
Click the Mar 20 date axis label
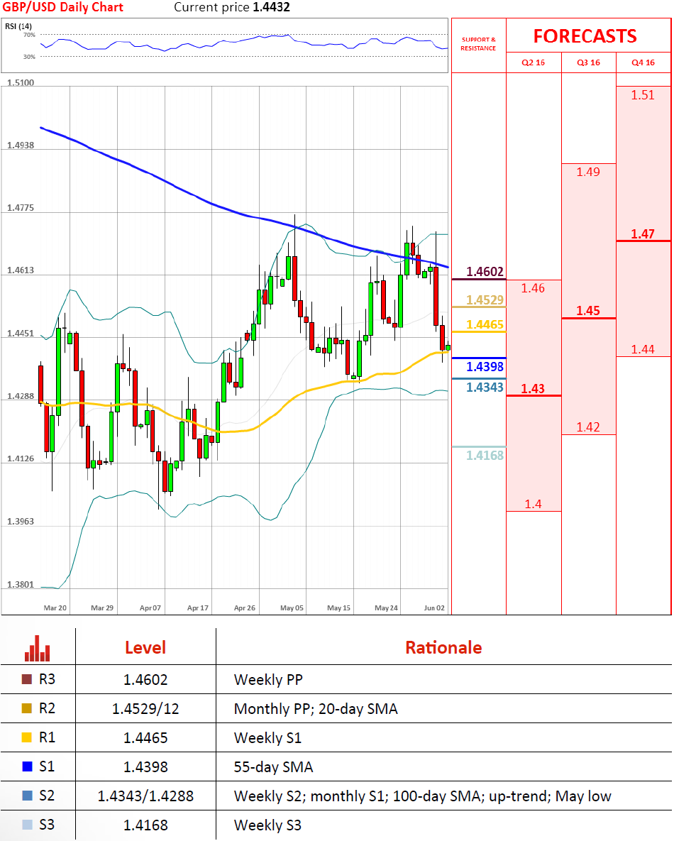(55, 608)
